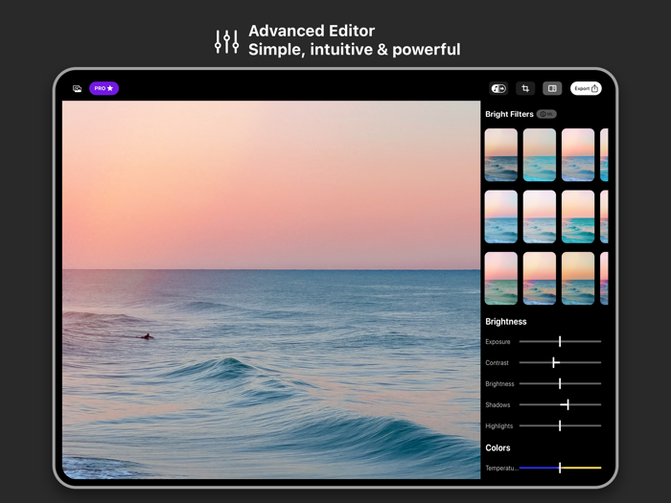Click the 'Colors' section heading
Viewport: 671px width, 503px height.
tap(497, 447)
